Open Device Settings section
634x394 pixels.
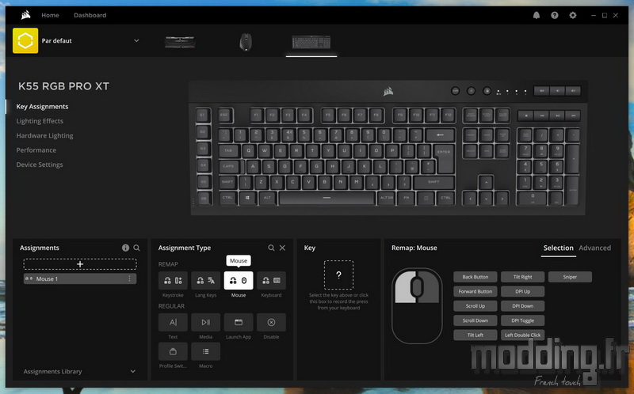39,165
